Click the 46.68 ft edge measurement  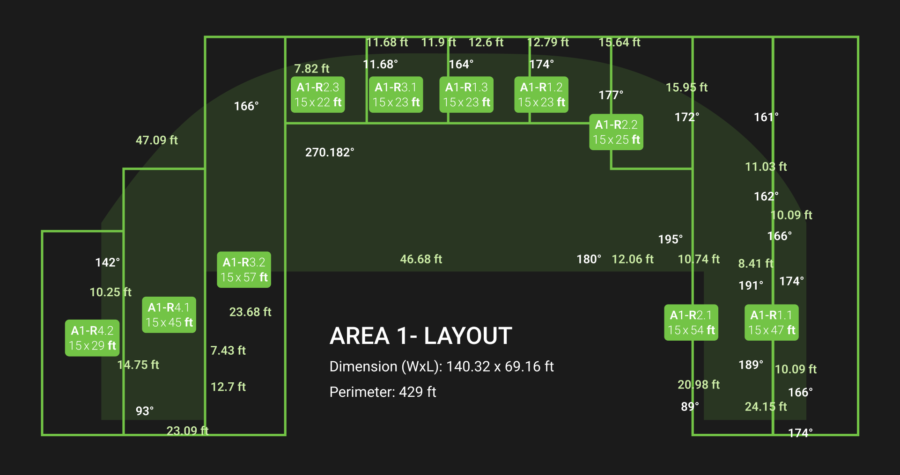point(421,259)
